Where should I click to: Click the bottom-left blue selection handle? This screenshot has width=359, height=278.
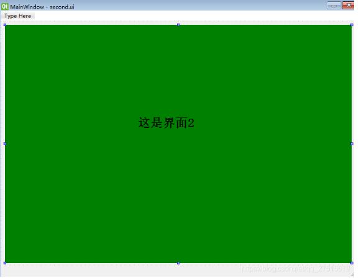coord(5,263)
